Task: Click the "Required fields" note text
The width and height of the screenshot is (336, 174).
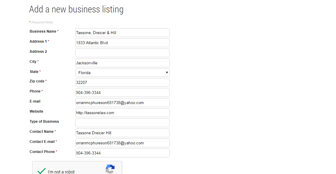Action: (x=42, y=22)
